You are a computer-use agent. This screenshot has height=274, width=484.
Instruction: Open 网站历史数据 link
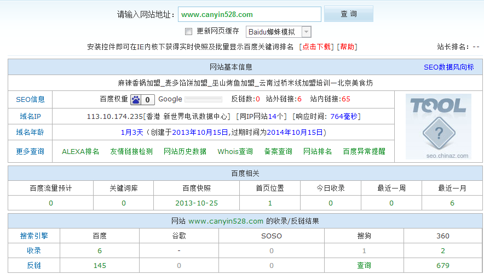pyautogui.click(x=185, y=152)
